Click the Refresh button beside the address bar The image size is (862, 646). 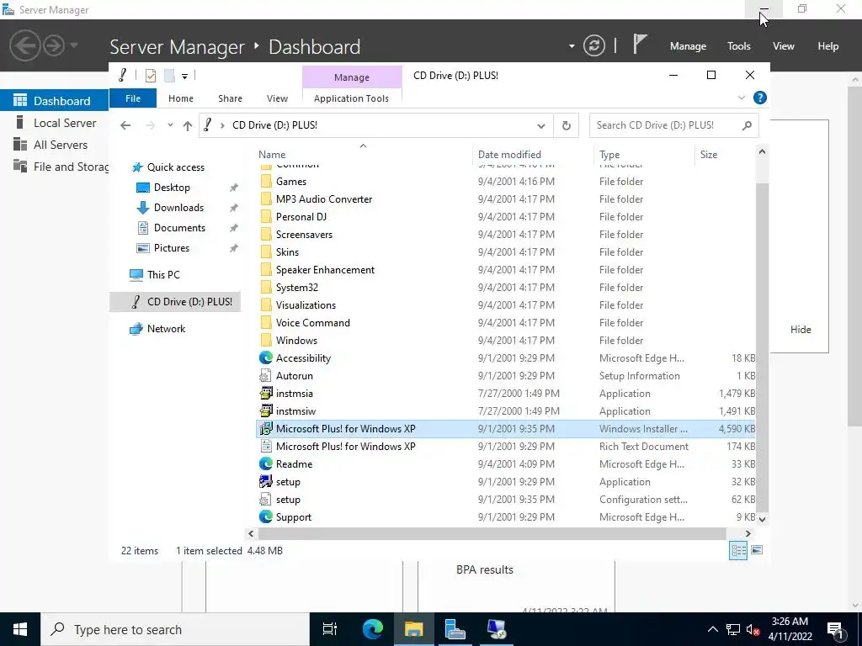(567, 125)
